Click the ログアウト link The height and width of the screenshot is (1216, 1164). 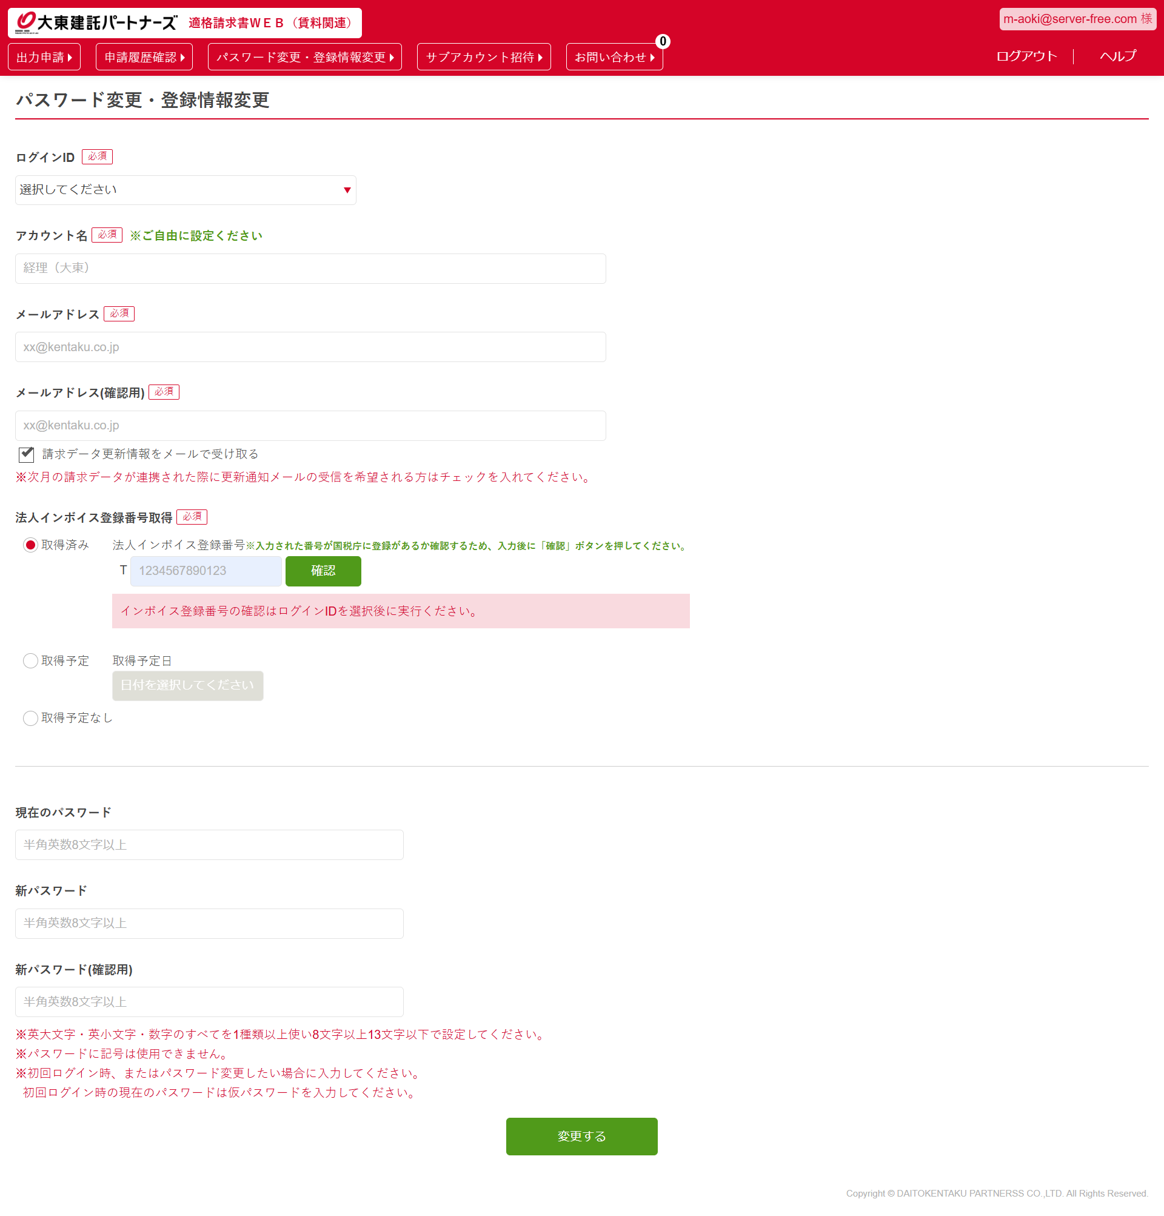tap(1026, 56)
